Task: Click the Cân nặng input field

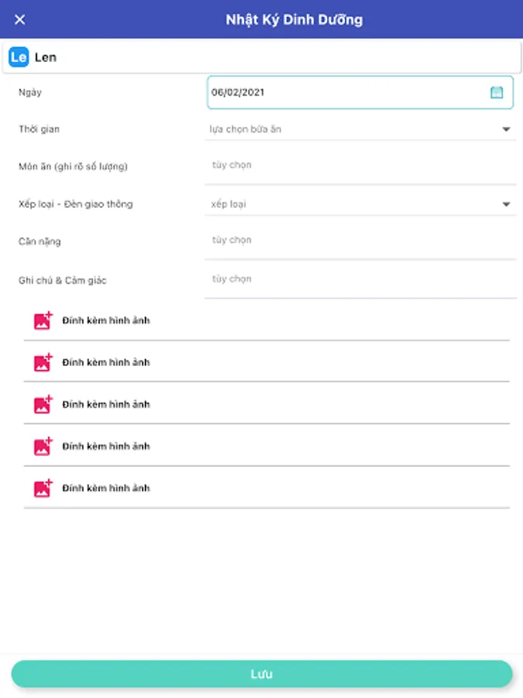Action: tap(360, 240)
